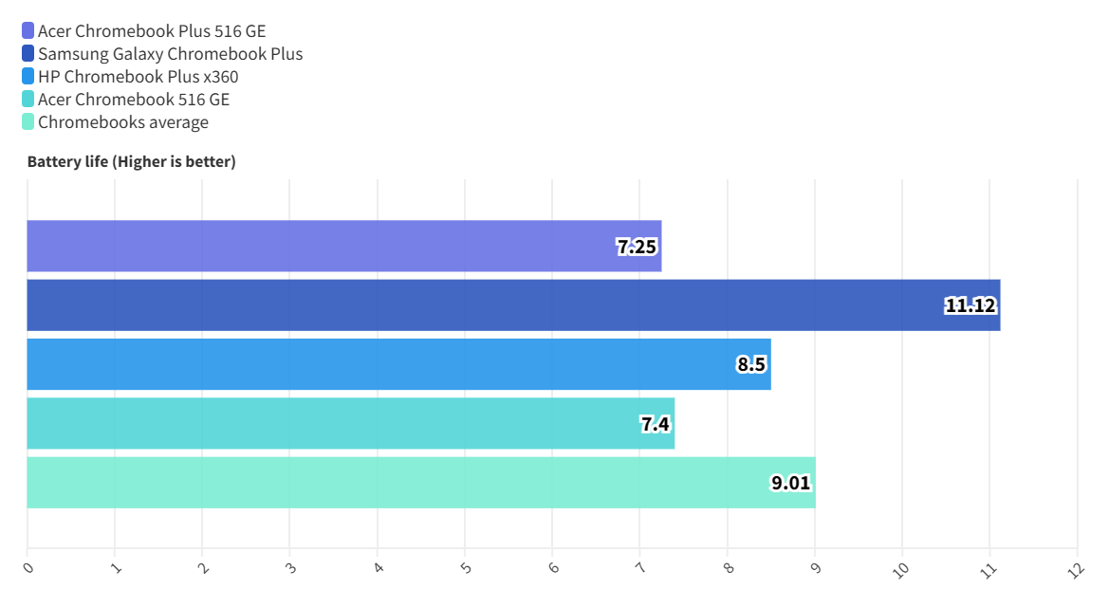Click the Battery life chart title
1109x589 pixels.
pos(132,162)
